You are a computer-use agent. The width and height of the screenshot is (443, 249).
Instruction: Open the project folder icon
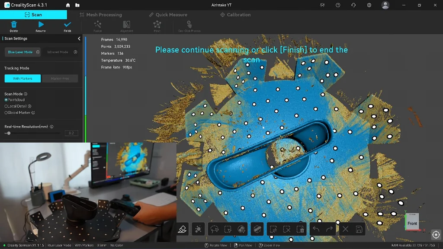click(77, 5)
